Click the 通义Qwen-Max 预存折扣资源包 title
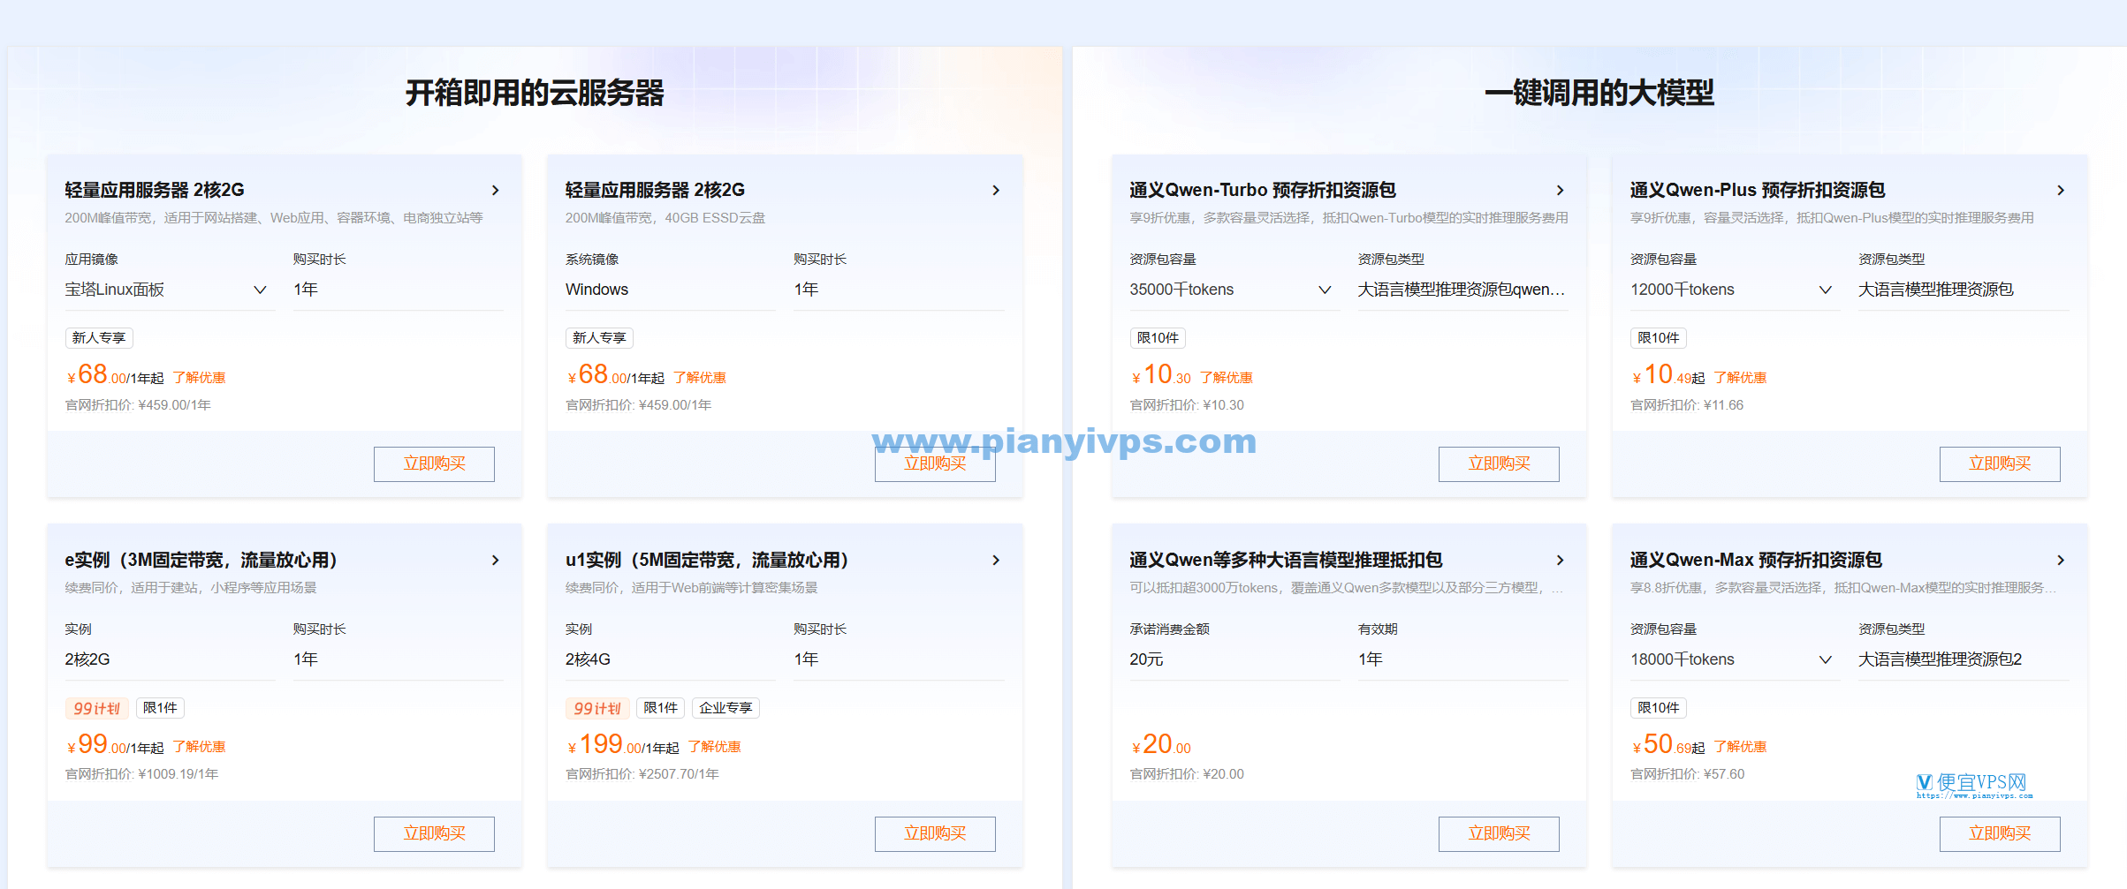The width and height of the screenshot is (2127, 889). (1756, 560)
